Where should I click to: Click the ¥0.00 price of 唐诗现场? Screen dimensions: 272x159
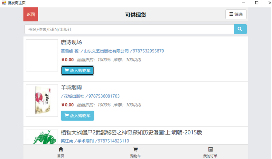[67, 60]
